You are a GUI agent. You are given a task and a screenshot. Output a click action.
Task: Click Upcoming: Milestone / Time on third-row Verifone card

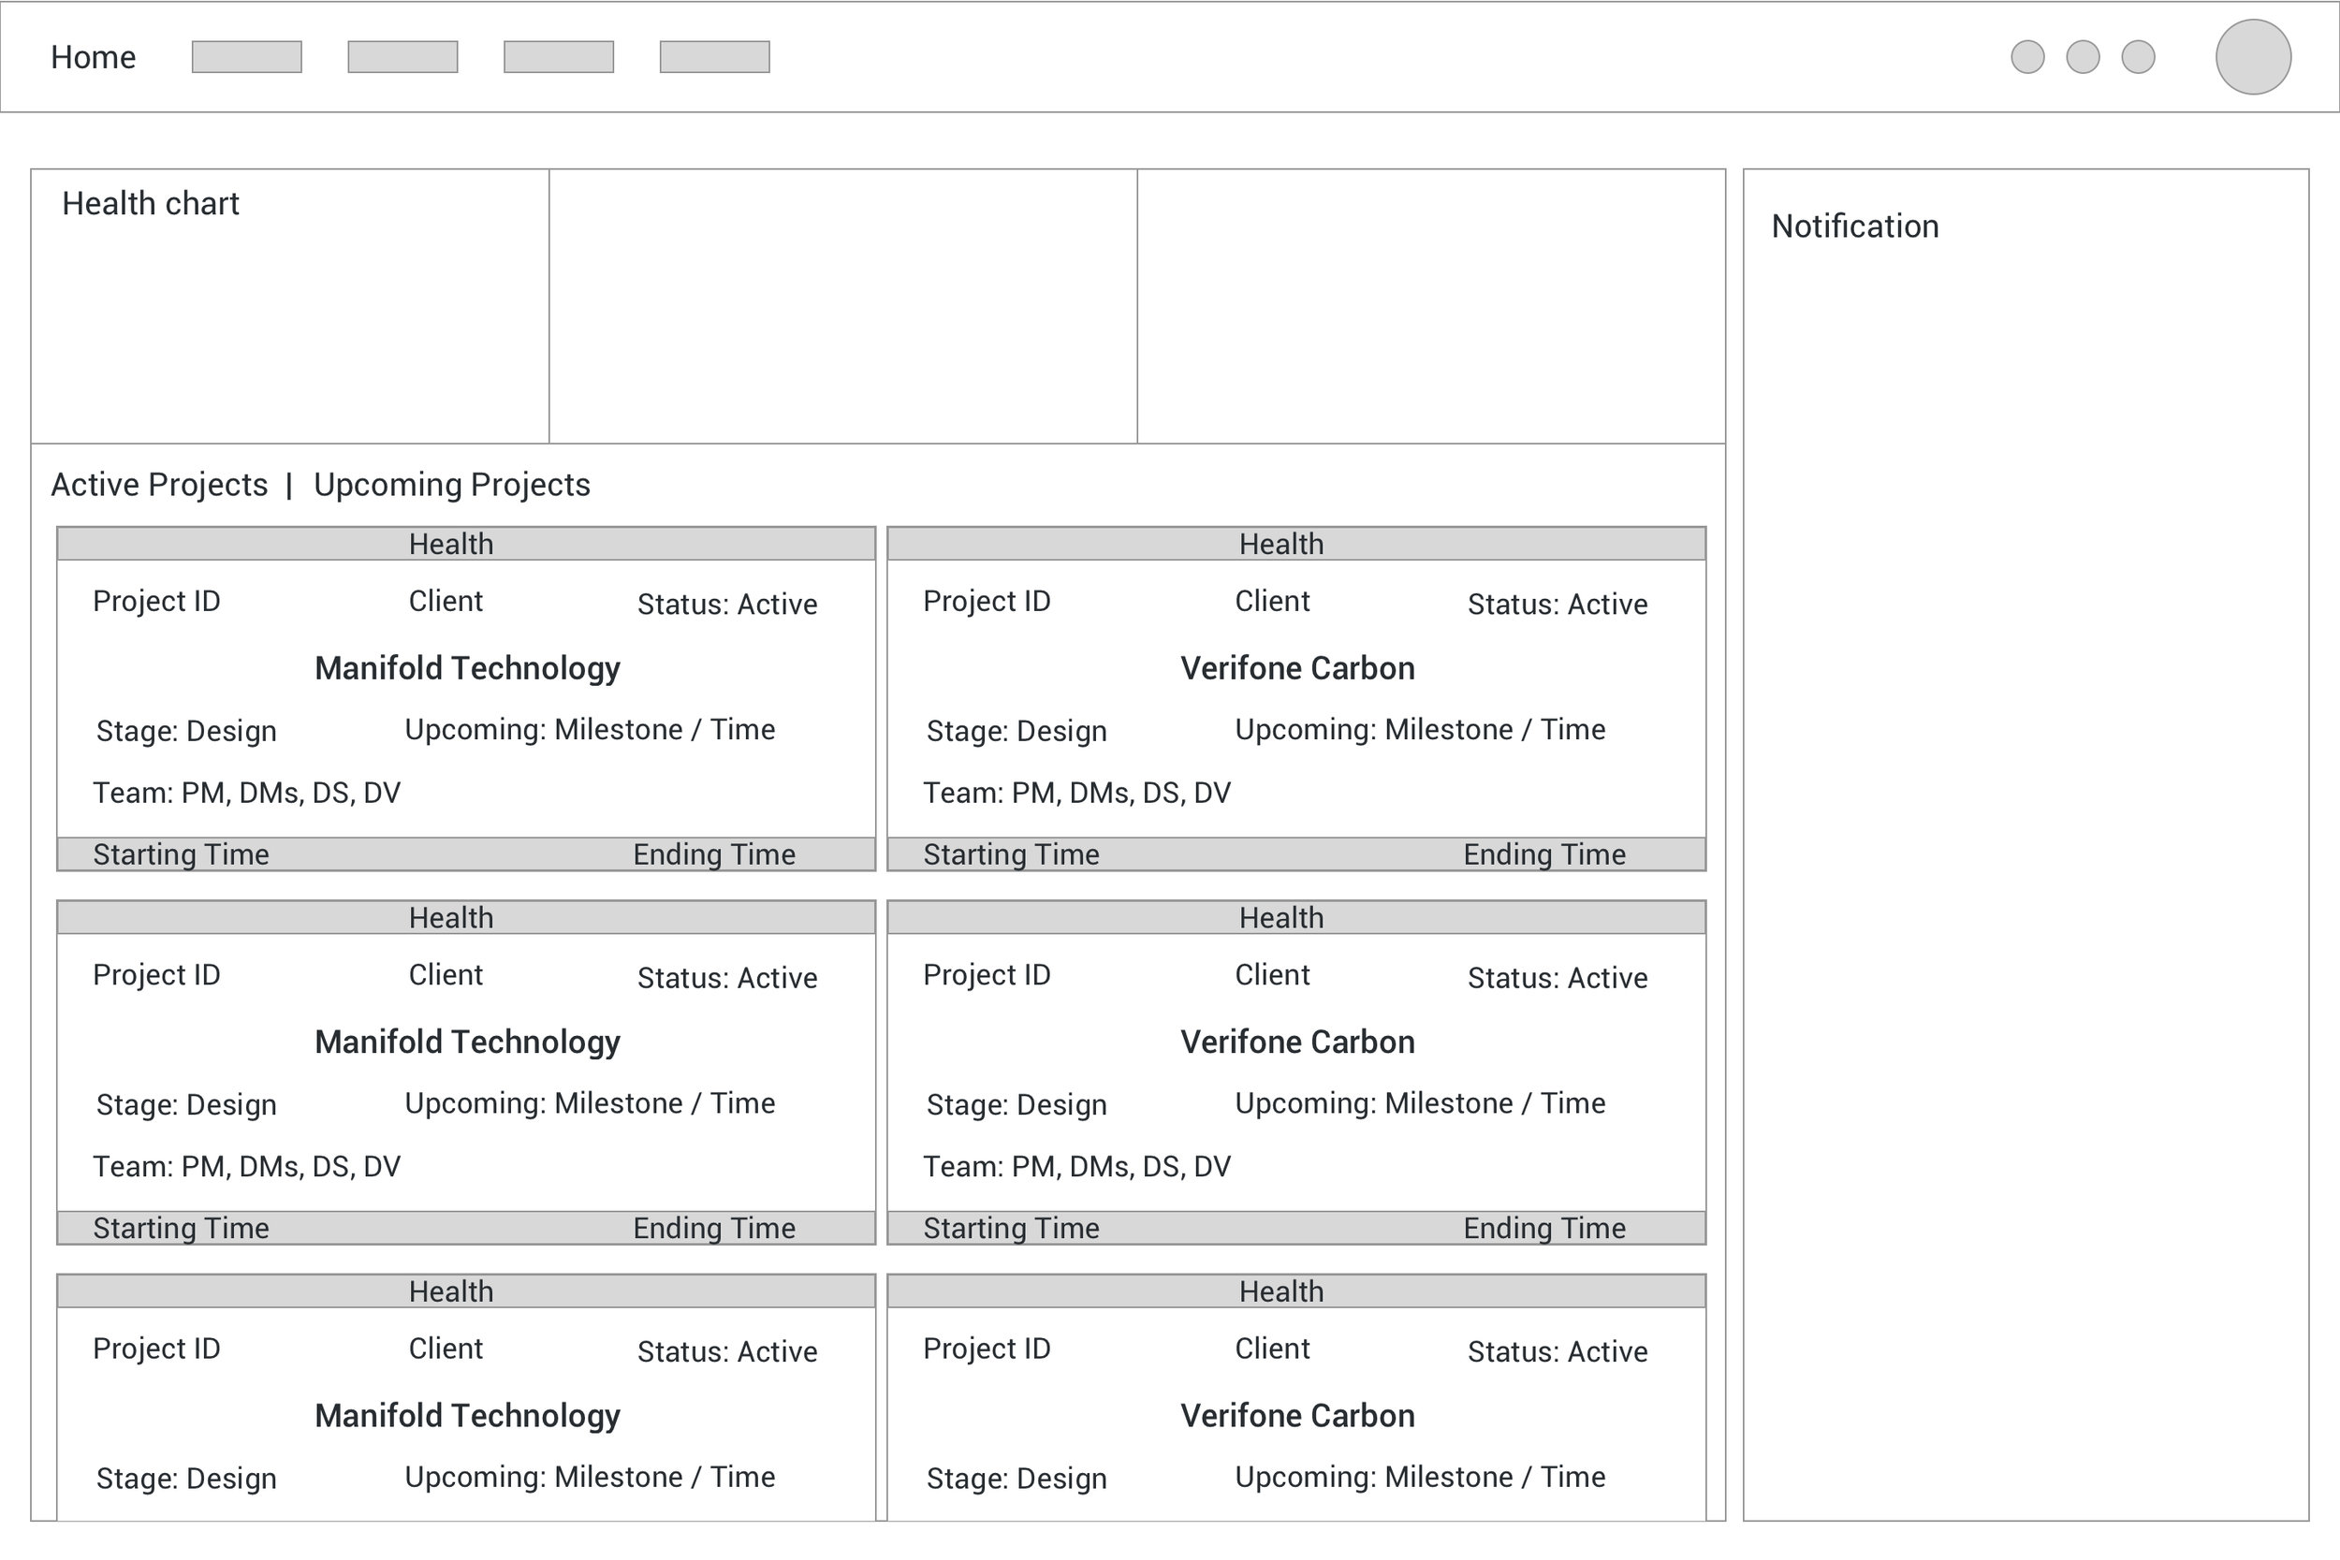(x=1420, y=1478)
